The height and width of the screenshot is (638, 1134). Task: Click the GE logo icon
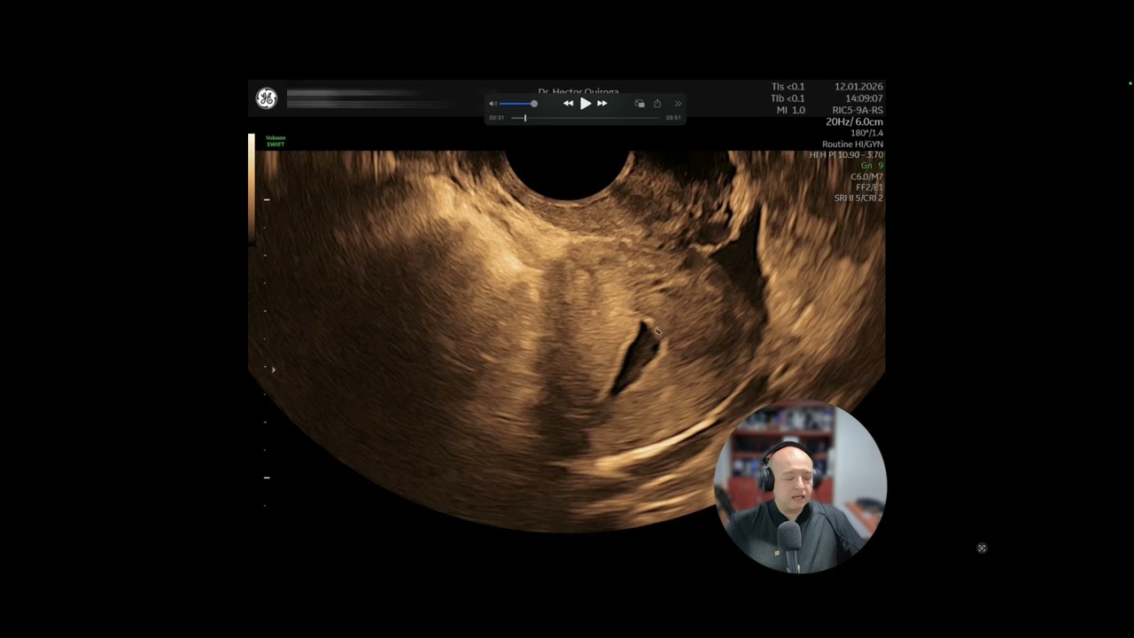click(267, 98)
